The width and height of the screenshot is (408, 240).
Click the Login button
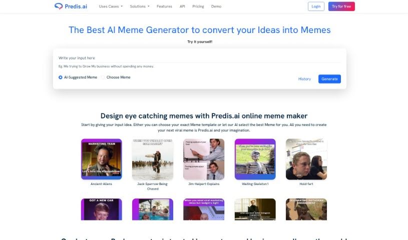[316, 6]
